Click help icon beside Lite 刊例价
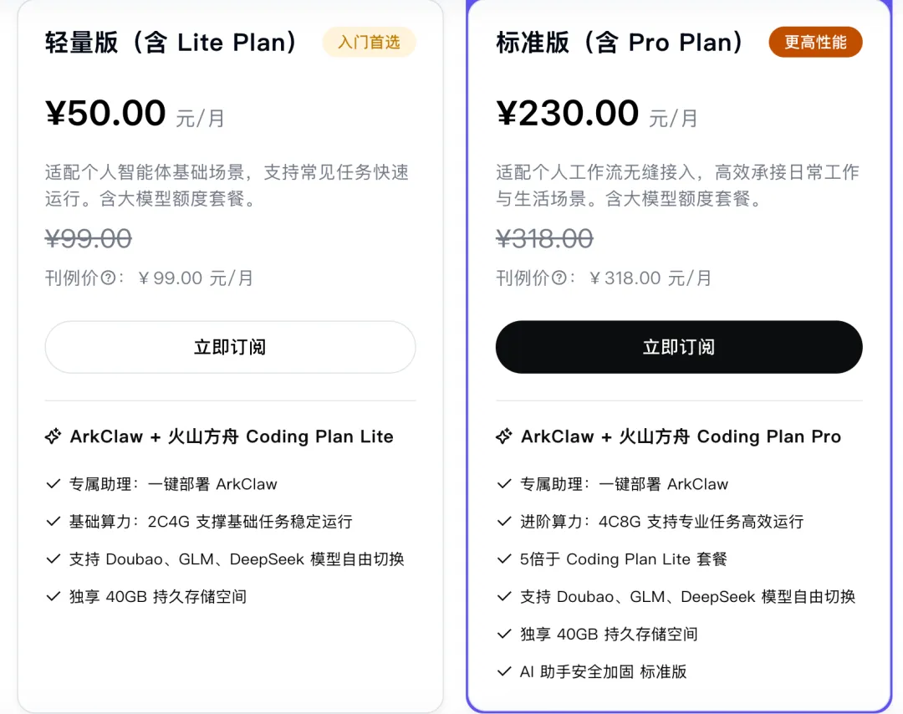Viewport: 903px width, 714px height. pyautogui.click(x=108, y=278)
